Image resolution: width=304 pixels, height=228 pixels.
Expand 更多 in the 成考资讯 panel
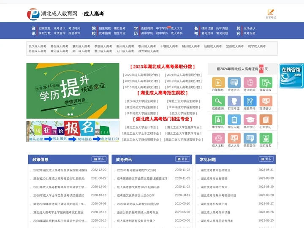[182, 159]
